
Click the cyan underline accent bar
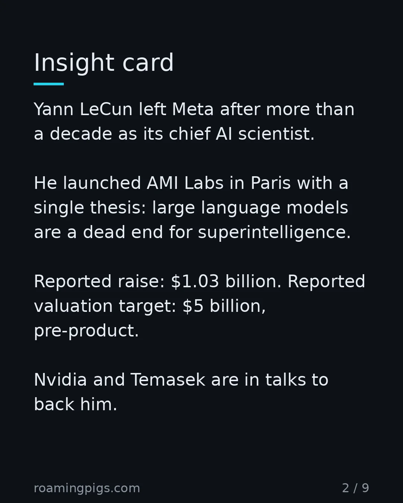click(49, 84)
